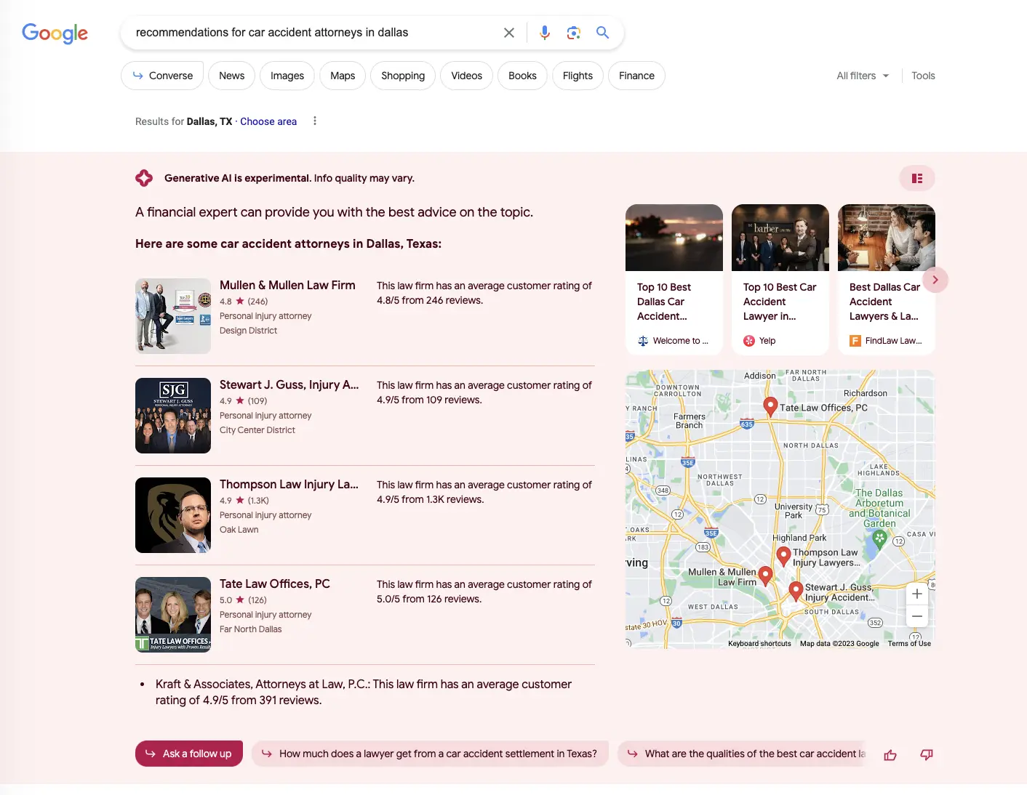Viewport: 1027px width, 795px height.
Task: Switch to the Shopping tab
Action: pos(403,76)
